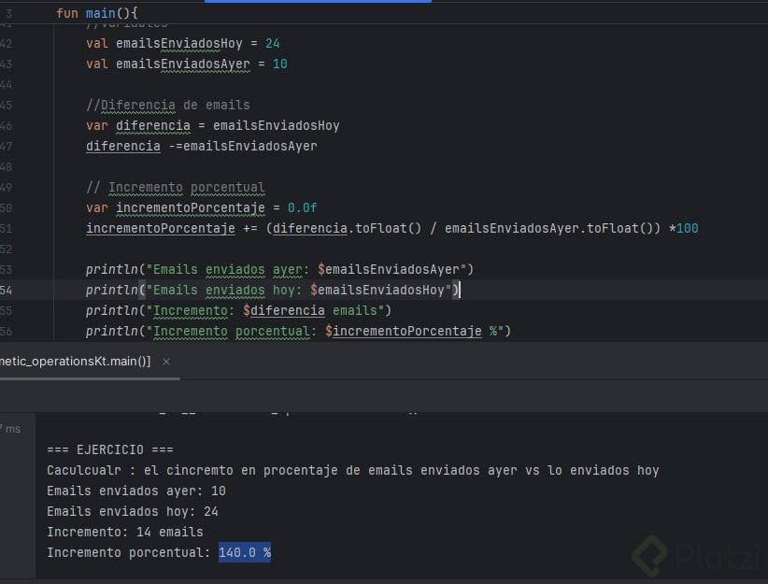Click the println for 'Incremento porcentual'

(299, 331)
